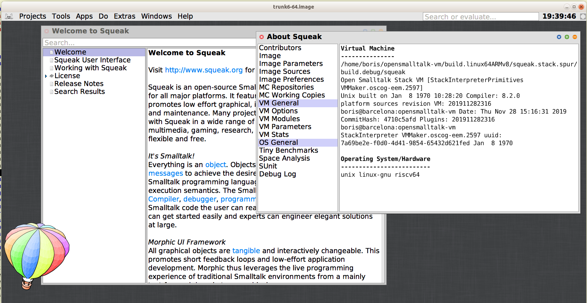Click the About Squeak title bar
The height and width of the screenshot is (303, 587).
pyautogui.click(x=418, y=37)
